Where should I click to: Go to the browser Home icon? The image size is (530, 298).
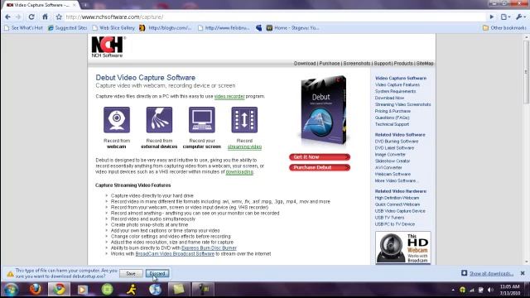(45, 17)
